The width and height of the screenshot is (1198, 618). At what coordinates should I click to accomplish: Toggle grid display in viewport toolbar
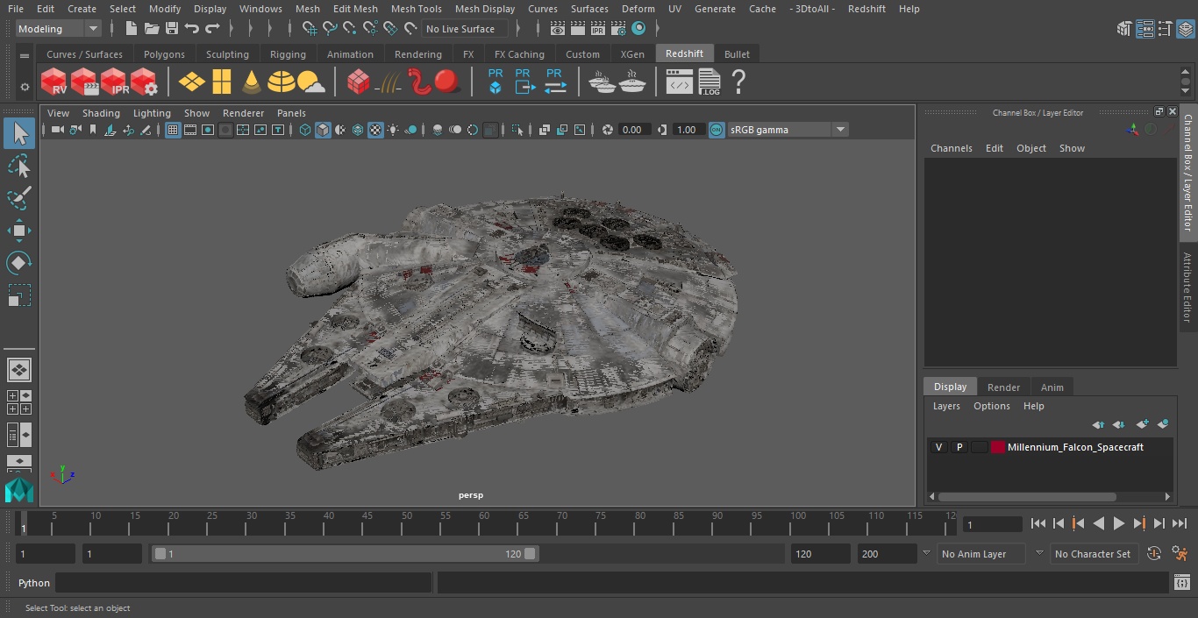173,130
